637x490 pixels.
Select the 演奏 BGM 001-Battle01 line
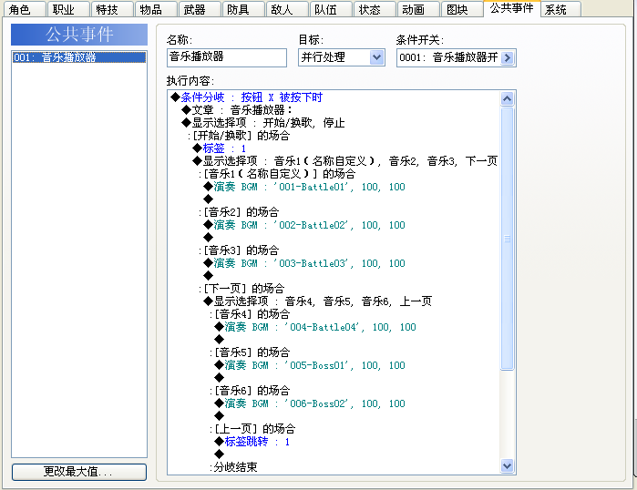coord(304,187)
